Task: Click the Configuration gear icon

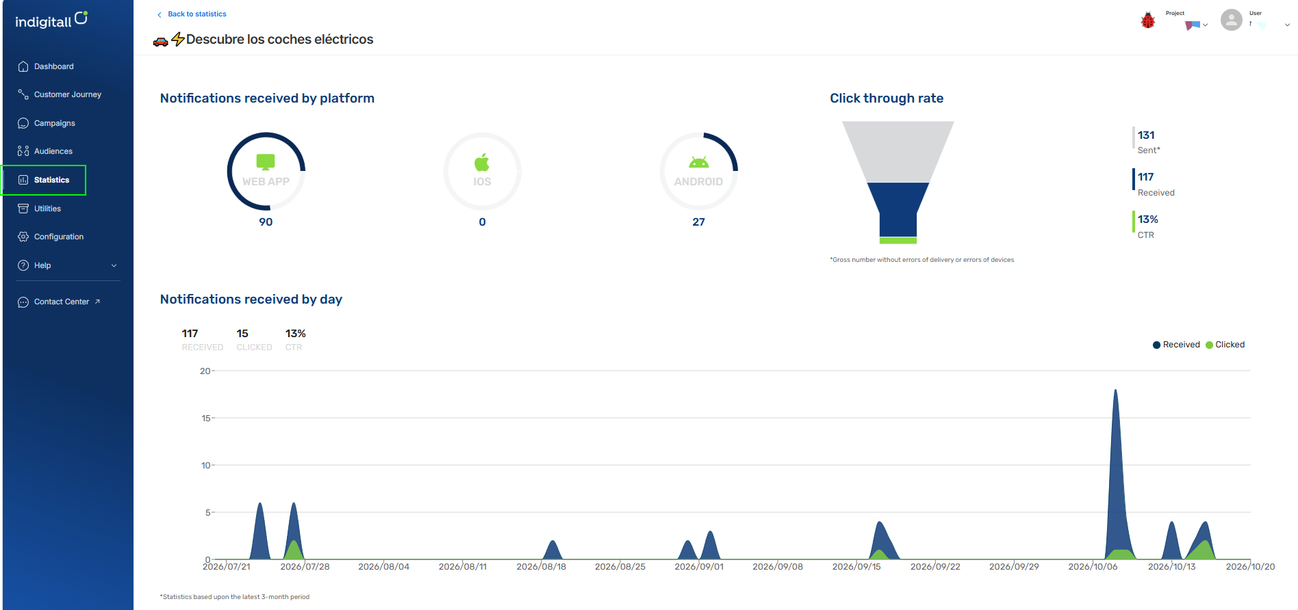Action: tap(23, 237)
